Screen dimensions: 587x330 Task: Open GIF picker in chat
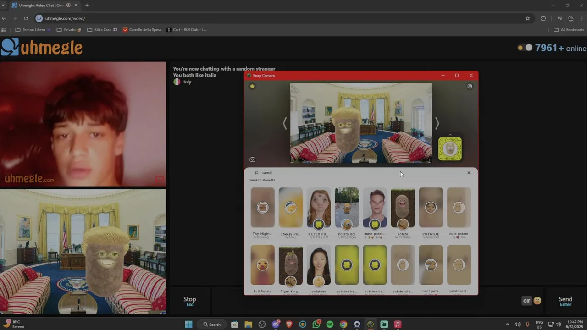coord(526,301)
